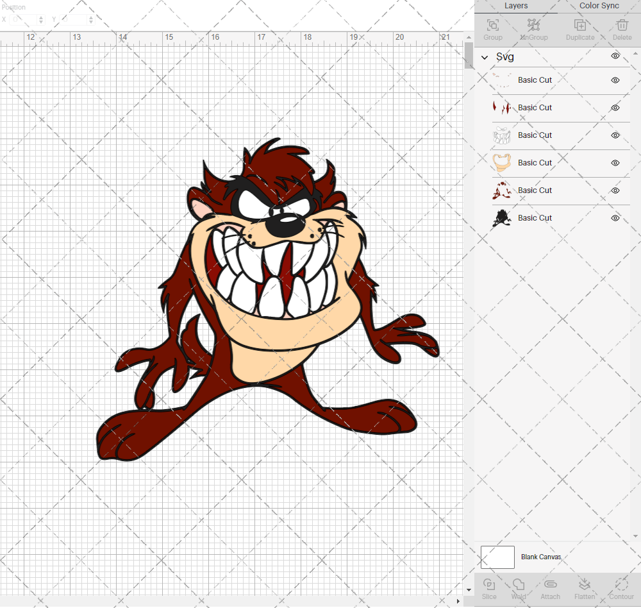Click the canvas vertical scrollbar down arrow

coord(469,590)
